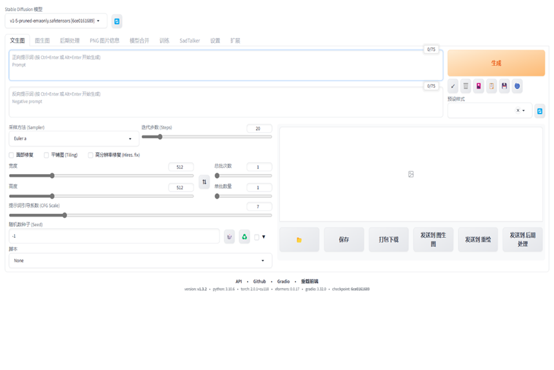Screen dimensions: 554x370
Task: Click the Seed input field showing -1
Action: point(114,236)
